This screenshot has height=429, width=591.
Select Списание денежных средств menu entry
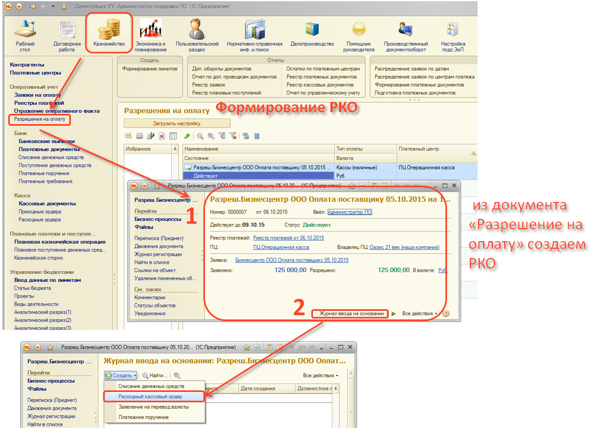(147, 386)
